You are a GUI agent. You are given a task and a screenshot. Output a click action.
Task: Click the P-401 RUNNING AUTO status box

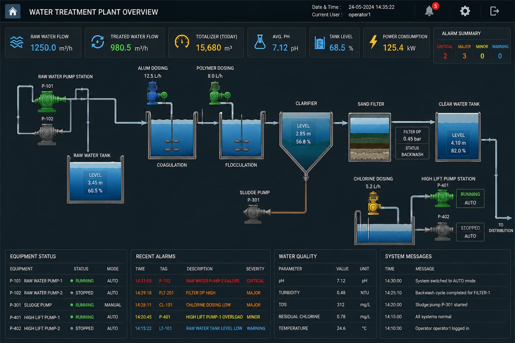click(x=470, y=198)
